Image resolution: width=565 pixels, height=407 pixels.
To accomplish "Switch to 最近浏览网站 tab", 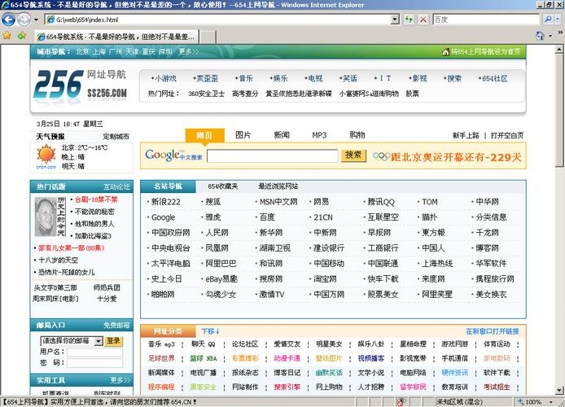I will (x=278, y=186).
